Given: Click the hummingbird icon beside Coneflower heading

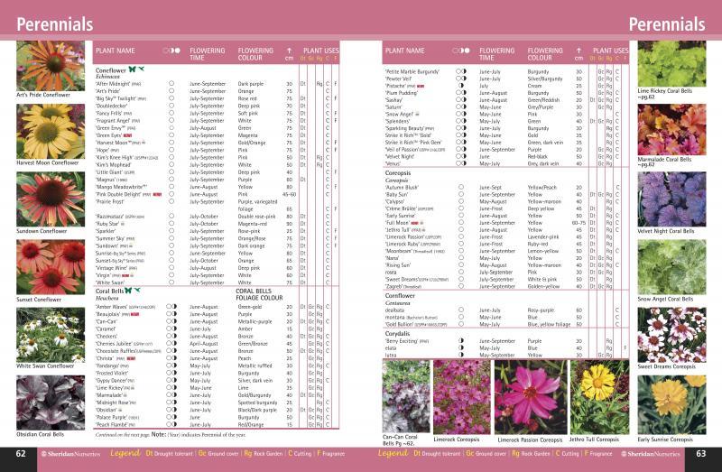Looking at the screenshot, I should (x=142, y=69).
